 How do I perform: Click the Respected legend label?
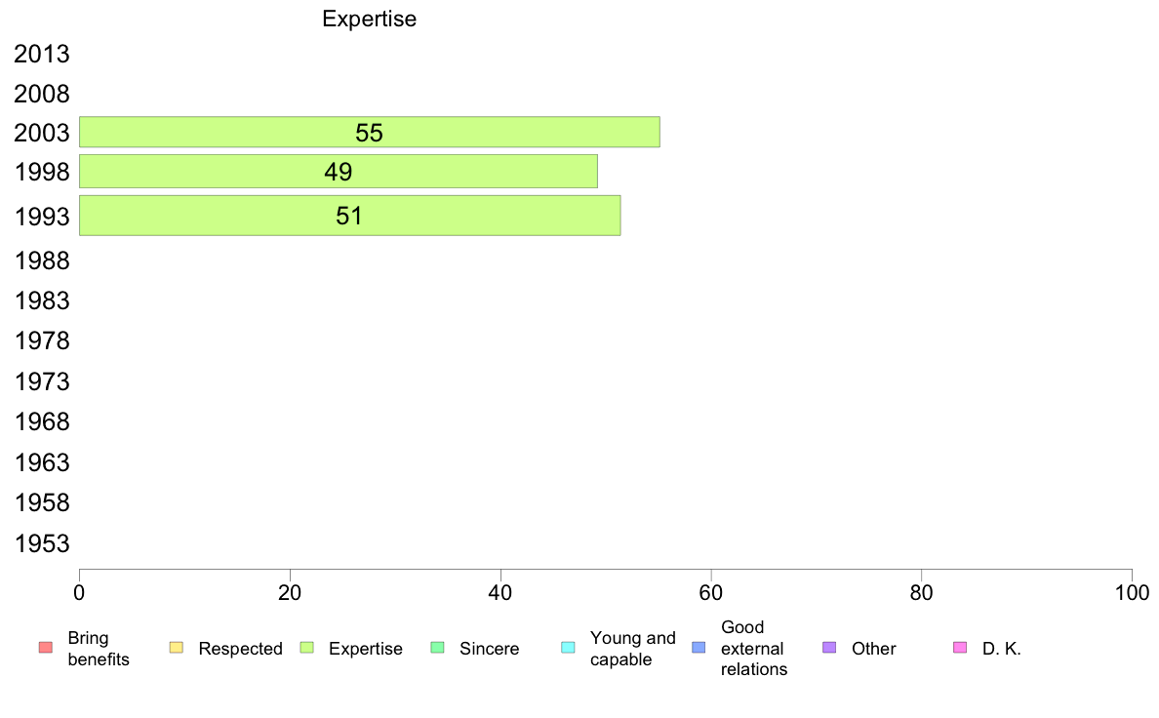point(240,649)
